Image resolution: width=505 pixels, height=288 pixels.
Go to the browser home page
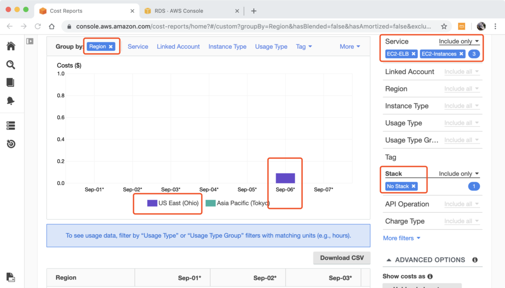tap(51, 27)
